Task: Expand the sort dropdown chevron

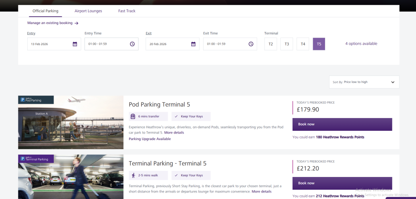Action: coord(393,82)
